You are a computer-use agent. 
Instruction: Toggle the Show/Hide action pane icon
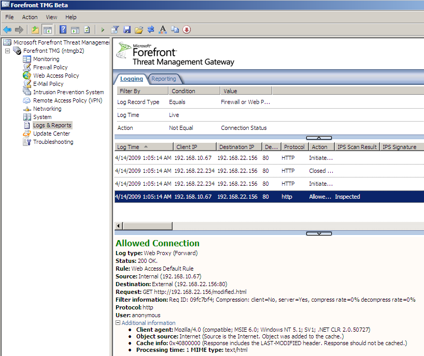pos(75,29)
